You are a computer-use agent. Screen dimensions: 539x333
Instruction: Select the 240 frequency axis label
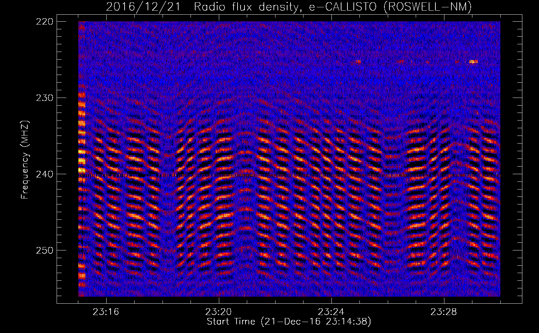[44, 174]
